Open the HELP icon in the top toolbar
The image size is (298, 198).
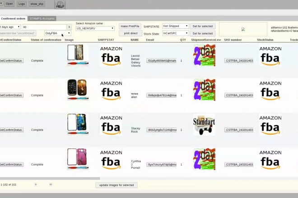[60, 4]
